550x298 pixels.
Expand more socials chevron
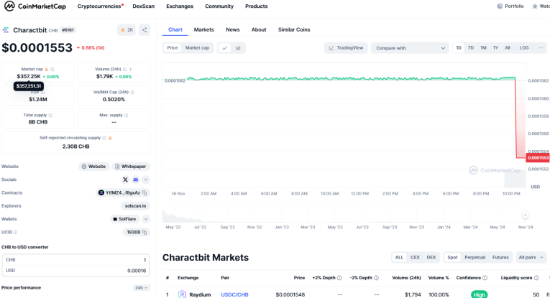(146, 180)
